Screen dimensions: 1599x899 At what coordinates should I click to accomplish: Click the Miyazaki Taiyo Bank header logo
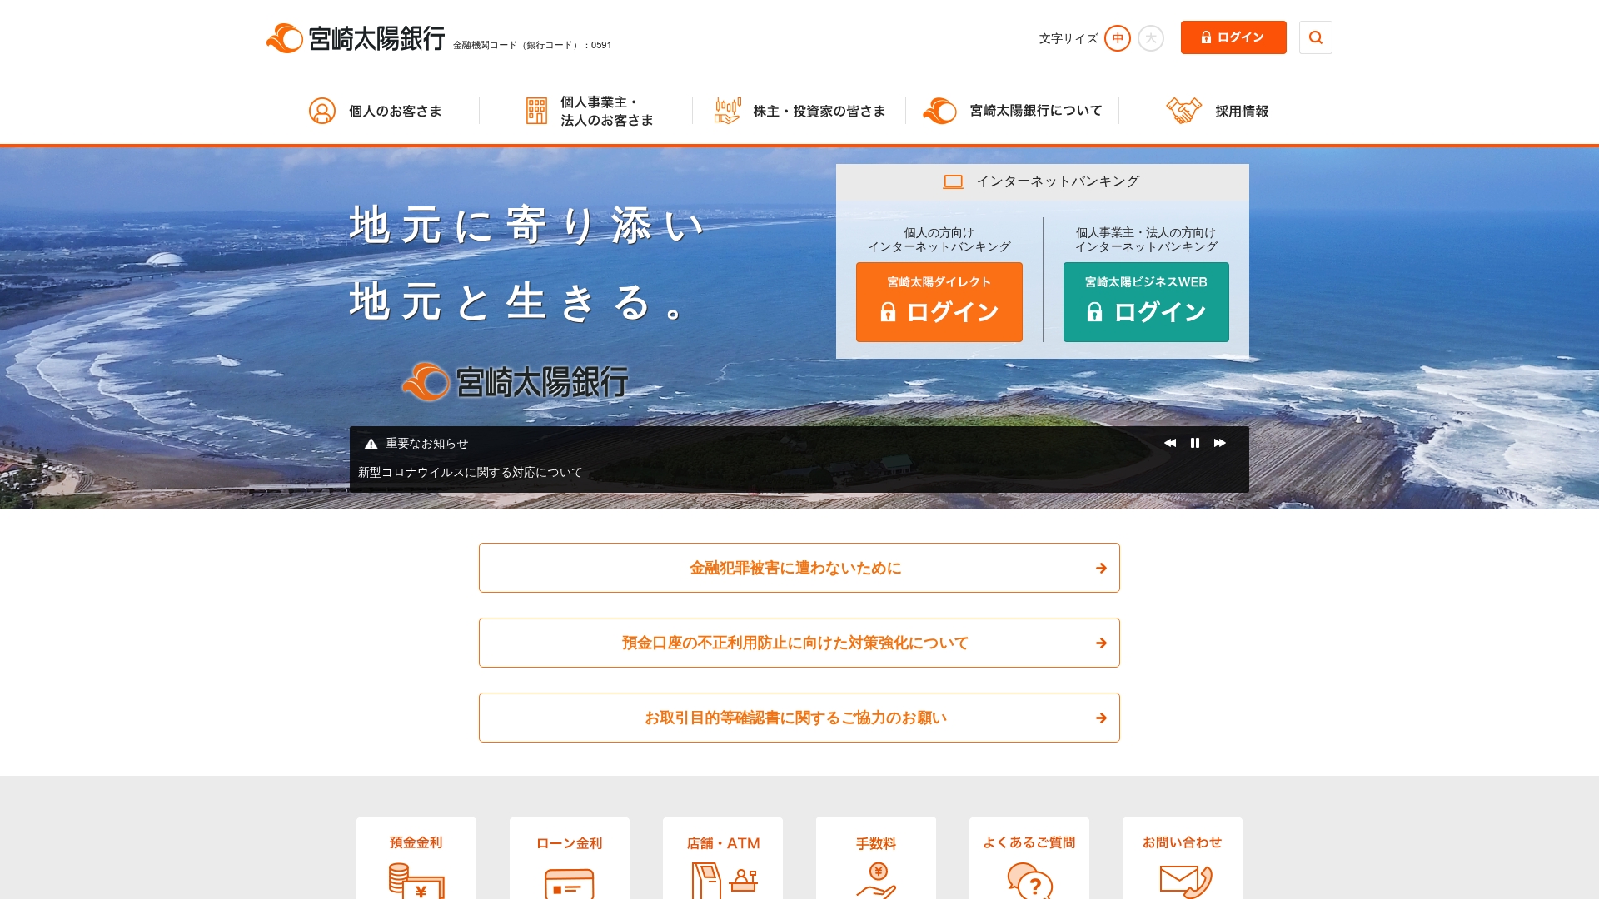pos(356,38)
